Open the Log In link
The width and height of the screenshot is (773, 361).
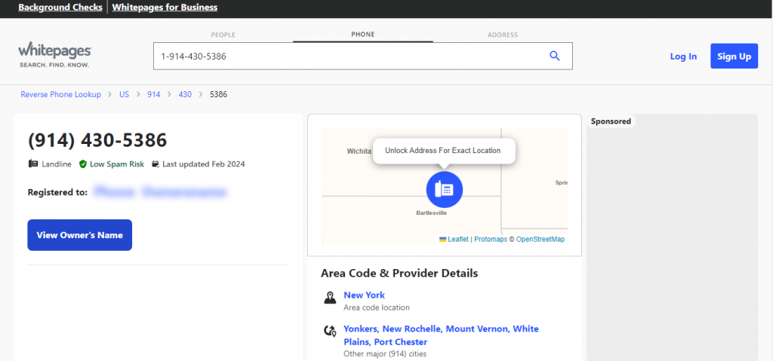[683, 57]
